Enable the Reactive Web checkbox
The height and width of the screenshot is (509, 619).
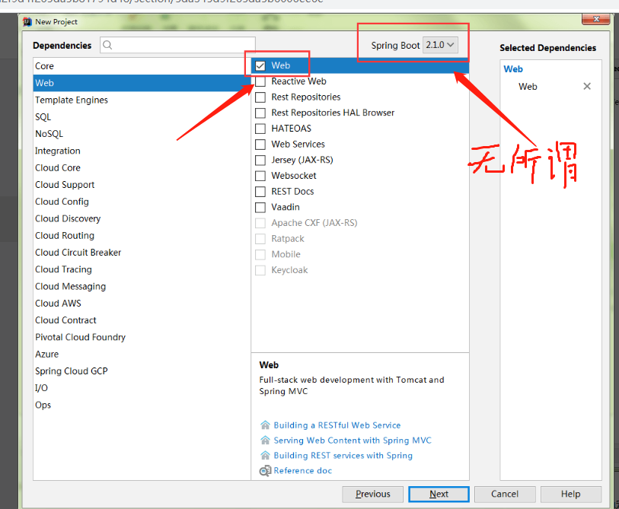[x=260, y=81]
